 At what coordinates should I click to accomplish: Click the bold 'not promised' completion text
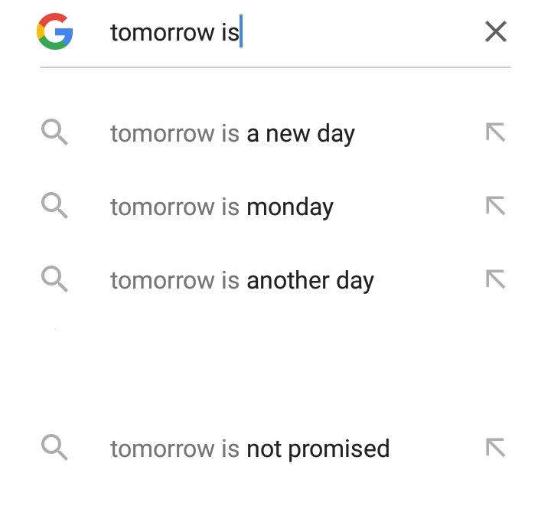coord(318,449)
